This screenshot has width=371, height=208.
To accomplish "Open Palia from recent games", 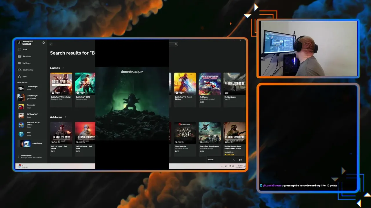I will (30, 134).
